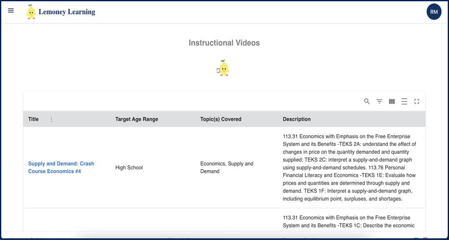Screen dimensions: 449x240
Task: Open the show/hide columns menu
Action: coord(392,101)
